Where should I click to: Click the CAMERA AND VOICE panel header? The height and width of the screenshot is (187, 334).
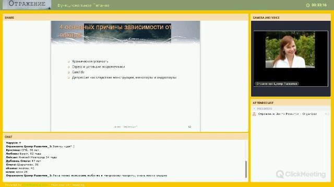[291, 18]
